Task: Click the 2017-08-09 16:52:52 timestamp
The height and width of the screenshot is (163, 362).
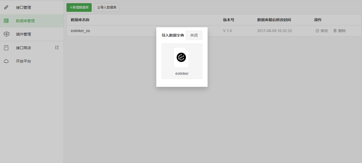Action: [x=275, y=31]
